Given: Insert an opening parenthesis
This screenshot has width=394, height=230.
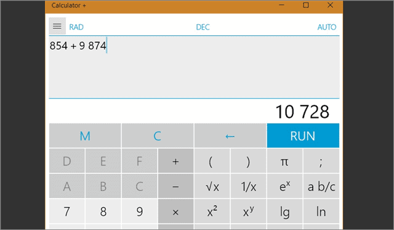Looking at the screenshot, I should [x=212, y=161].
